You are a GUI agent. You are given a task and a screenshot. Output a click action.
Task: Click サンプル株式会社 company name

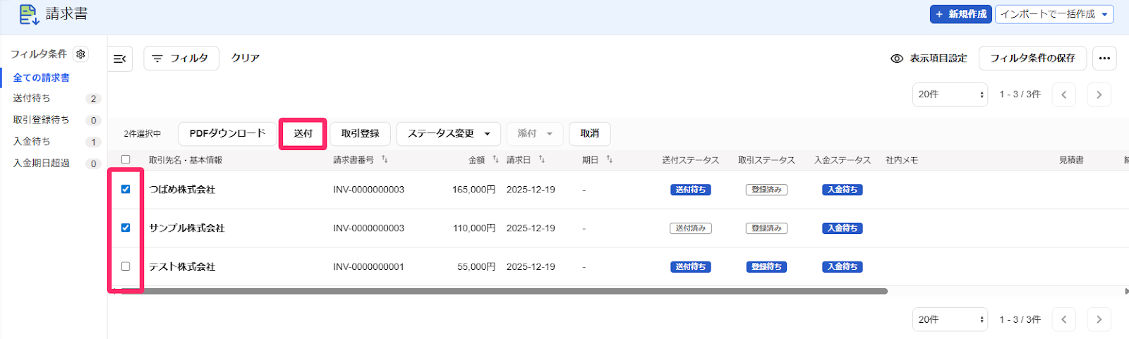click(x=186, y=228)
